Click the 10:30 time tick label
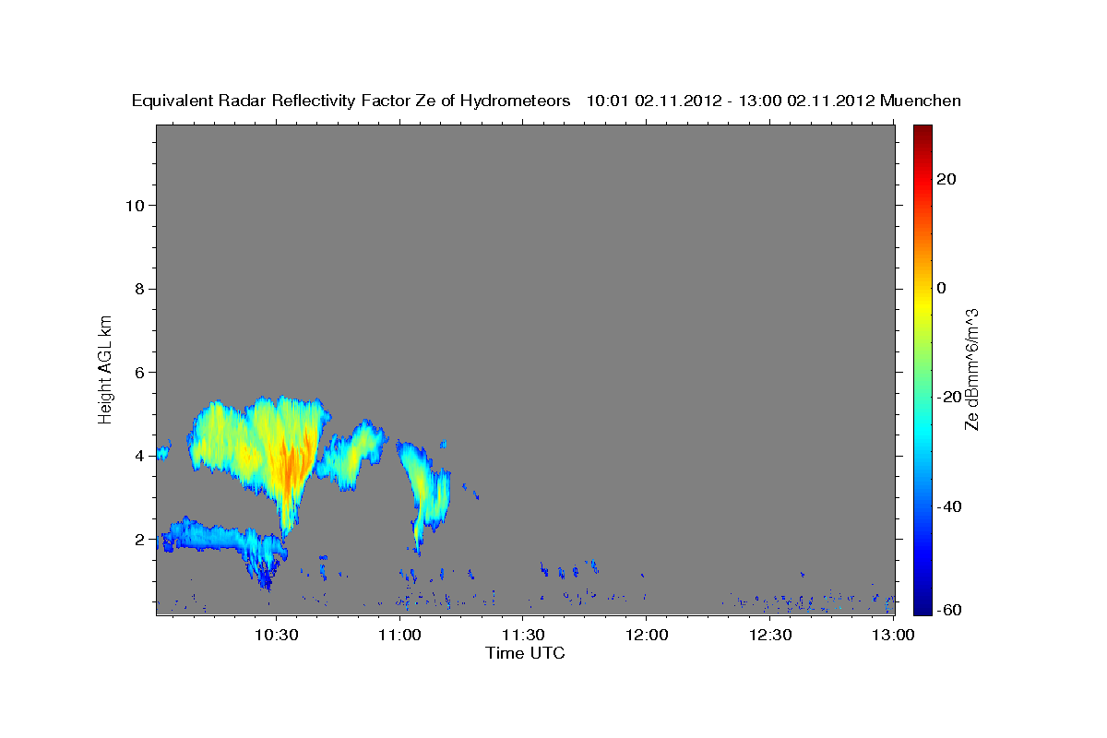 click(276, 635)
